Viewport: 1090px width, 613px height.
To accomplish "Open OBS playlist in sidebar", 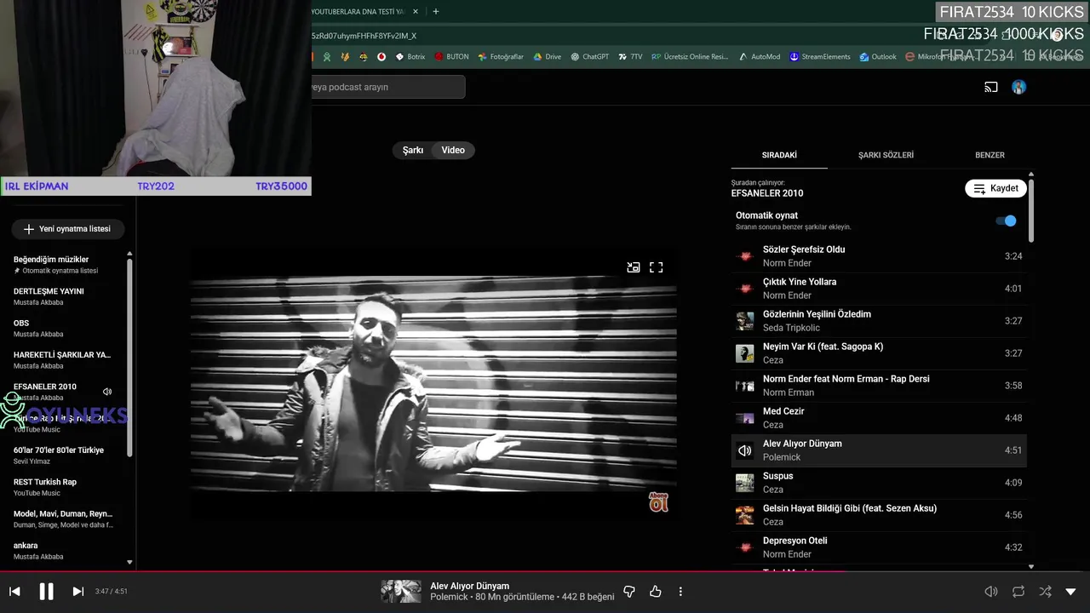I will coord(63,329).
